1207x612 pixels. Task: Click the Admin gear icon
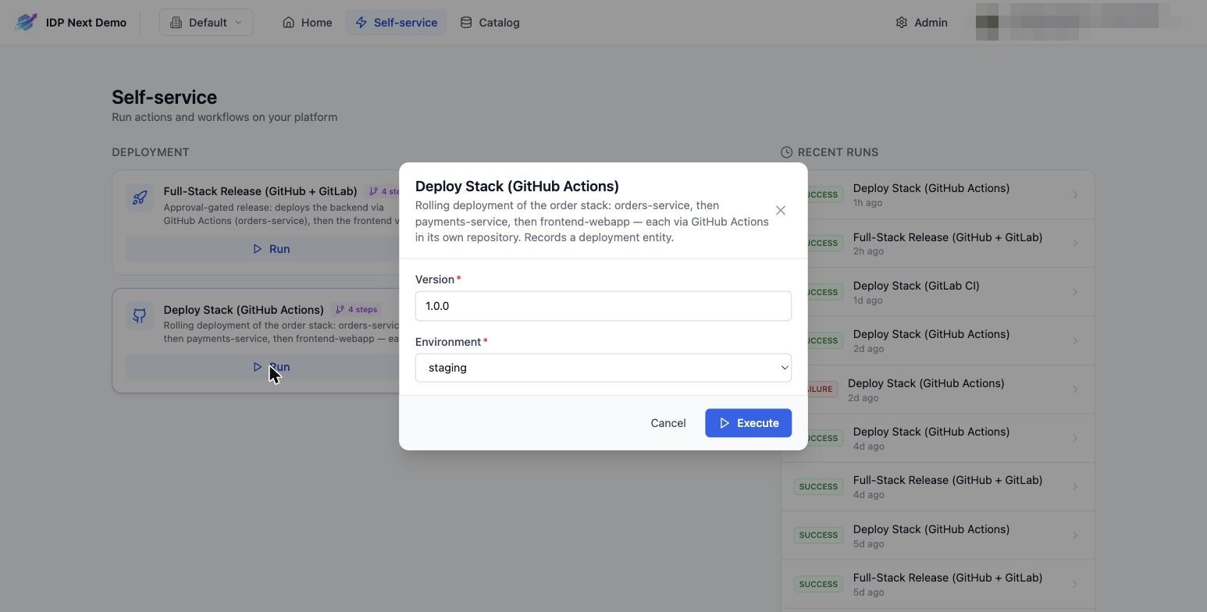click(902, 23)
